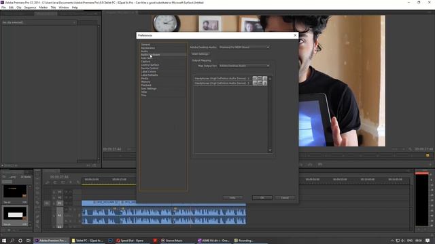This screenshot has height=244, width=435.
Task: Open the Sequence menu
Action: click(x=30, y=7)
